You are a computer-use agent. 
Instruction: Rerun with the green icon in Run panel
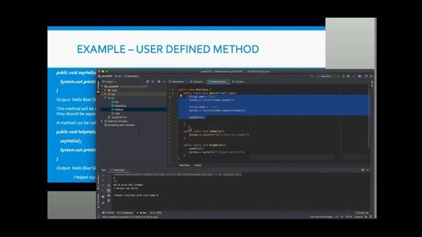pyautogui.click(x=103, y=175)
